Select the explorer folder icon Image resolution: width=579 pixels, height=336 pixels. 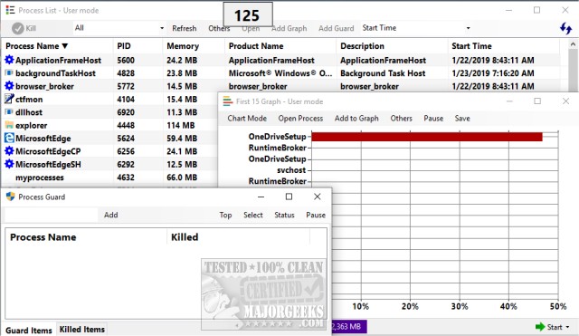tap(9, 125)
